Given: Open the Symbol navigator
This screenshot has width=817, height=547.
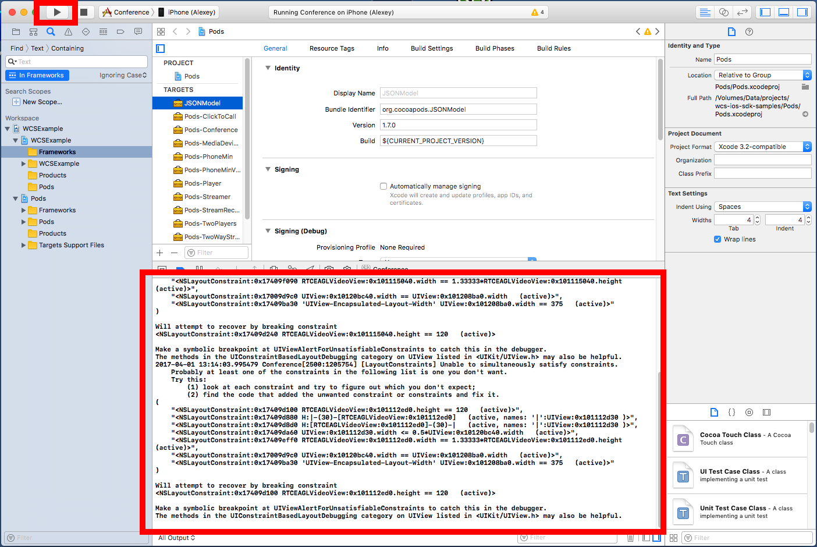Looking at the screenshot, I should pos(33,31).
